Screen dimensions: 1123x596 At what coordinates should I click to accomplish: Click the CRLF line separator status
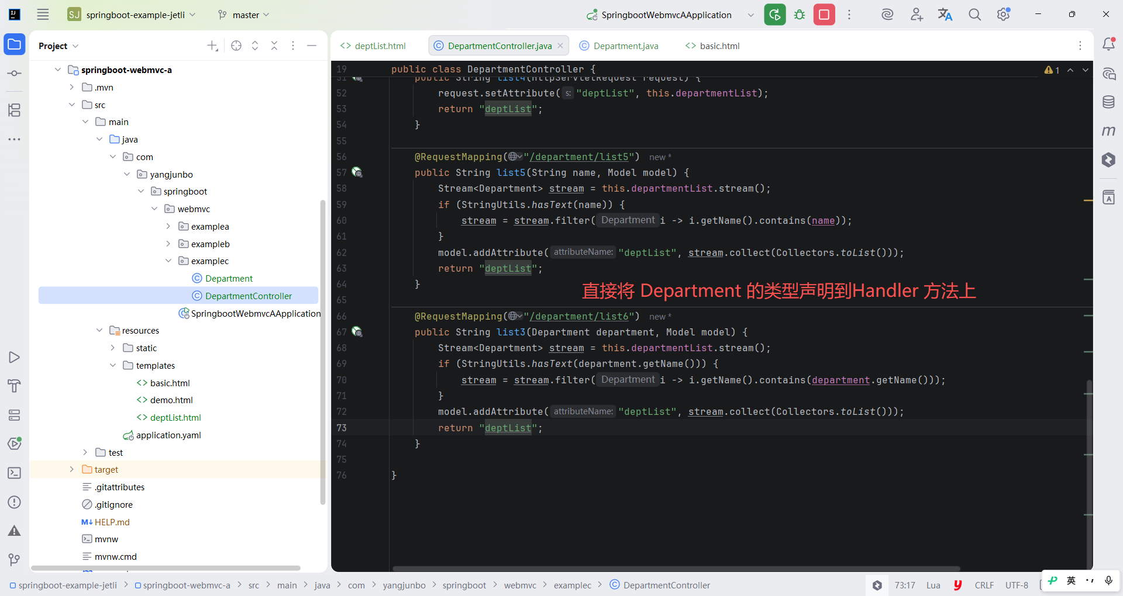[x=984, y=585]
